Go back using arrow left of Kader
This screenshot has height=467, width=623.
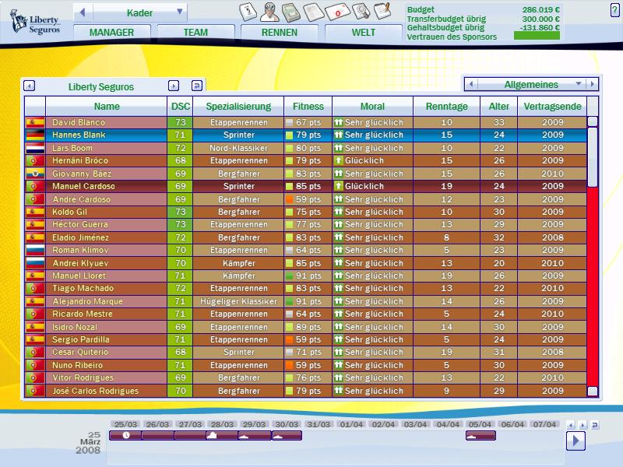pos(83,12)
